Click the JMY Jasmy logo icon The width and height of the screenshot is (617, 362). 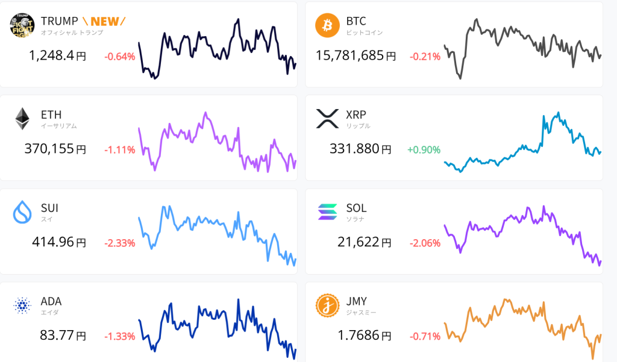point(328,306)
